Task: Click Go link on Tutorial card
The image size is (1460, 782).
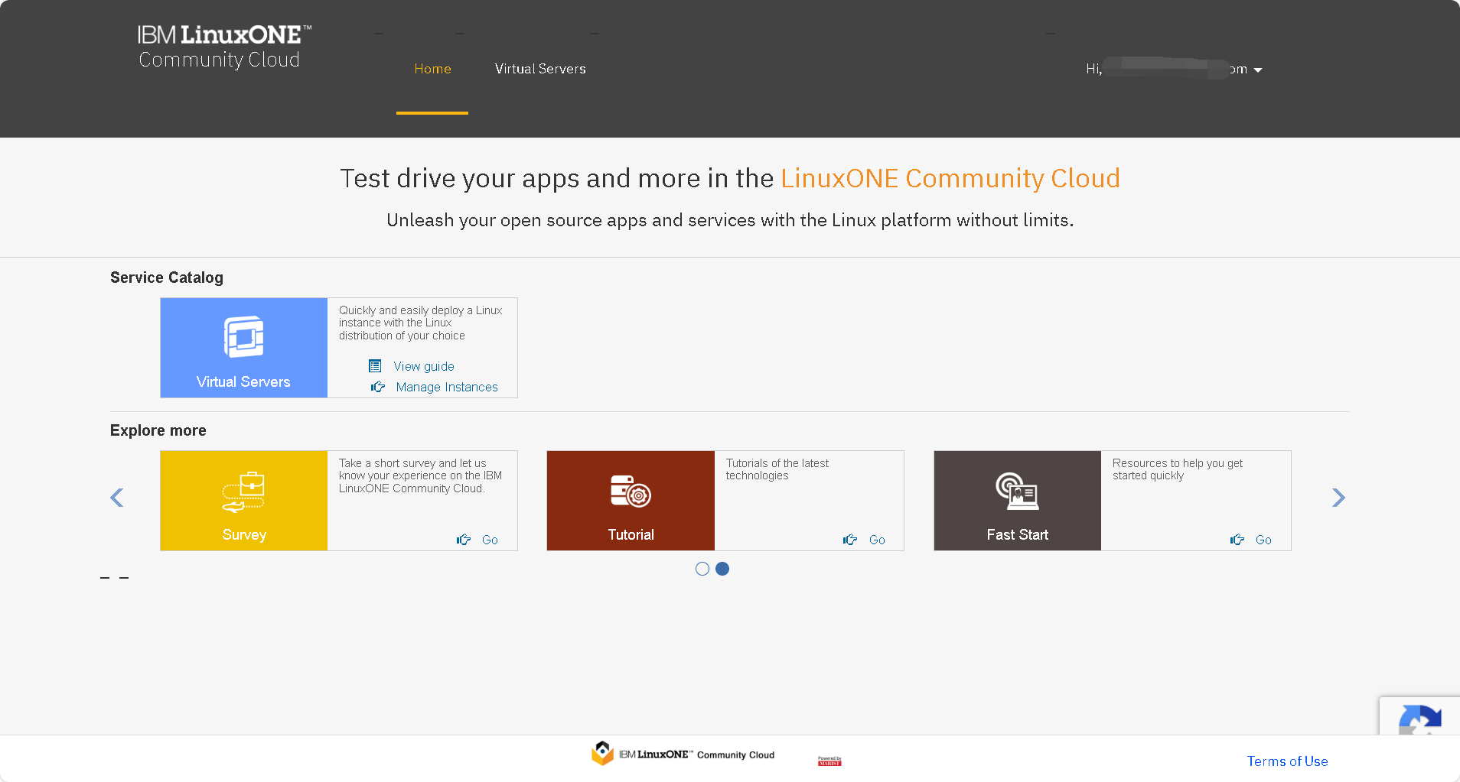Action: pyautogui.click(x=877, y=540)
